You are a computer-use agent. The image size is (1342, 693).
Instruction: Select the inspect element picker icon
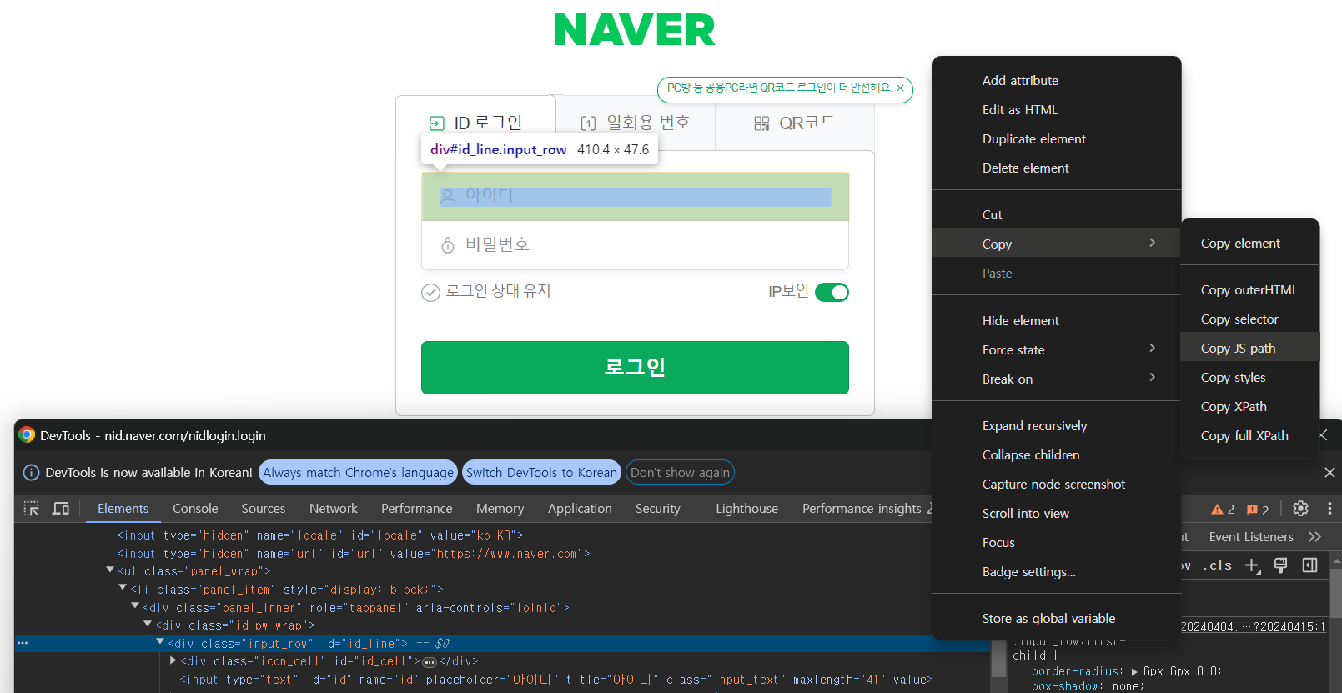click(x=32, y=509)
